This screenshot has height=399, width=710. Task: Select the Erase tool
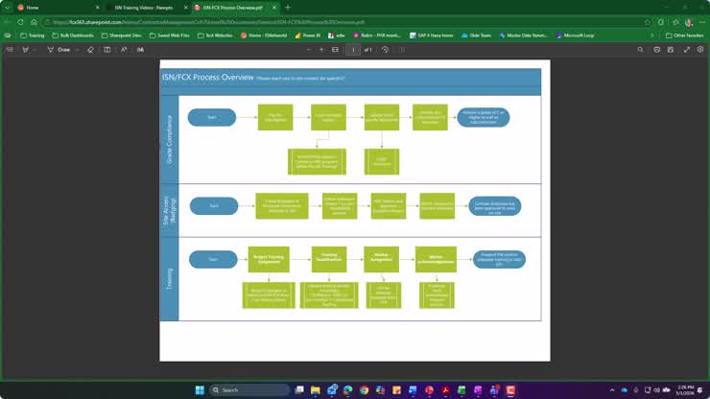pos(90,50)
